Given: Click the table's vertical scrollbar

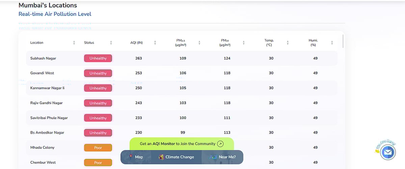Looking at the screenshot, I should point(343,41).
